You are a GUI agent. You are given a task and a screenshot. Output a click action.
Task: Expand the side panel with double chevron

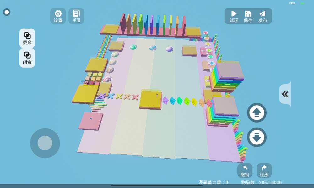[285, 94]
